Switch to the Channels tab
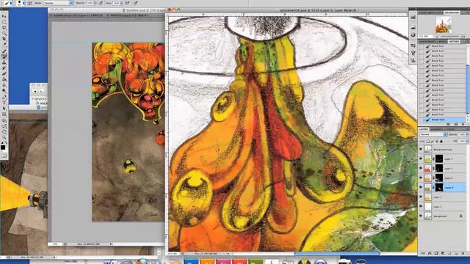The image size is (470, 264). (438, 129)
